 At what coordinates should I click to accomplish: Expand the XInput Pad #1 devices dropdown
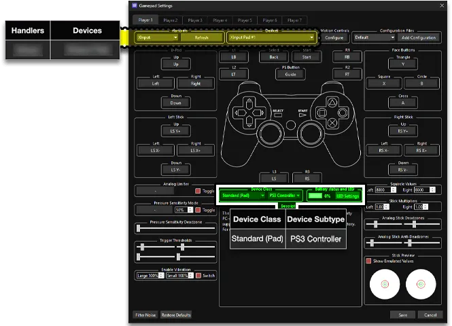pos(271,37)
